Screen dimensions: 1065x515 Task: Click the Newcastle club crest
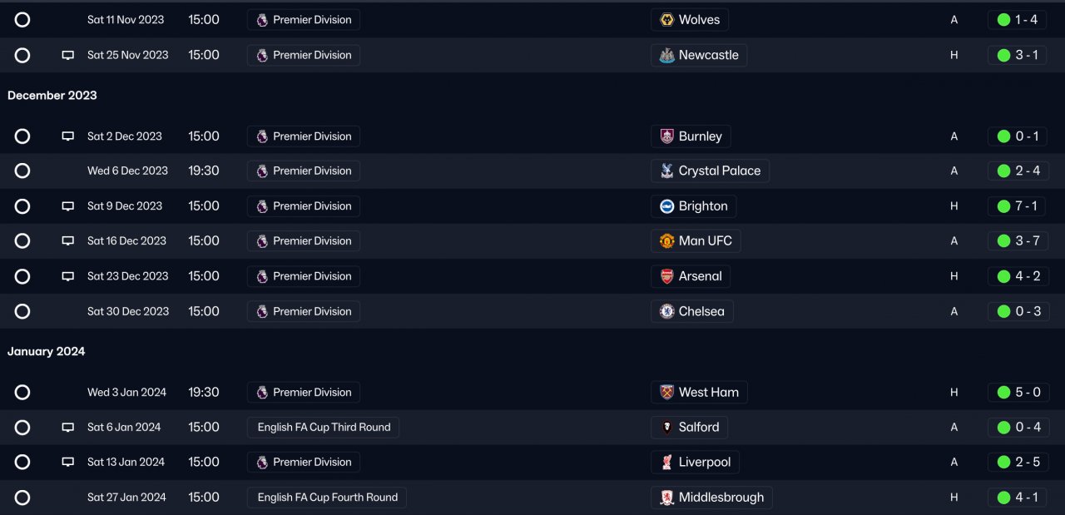666,55
